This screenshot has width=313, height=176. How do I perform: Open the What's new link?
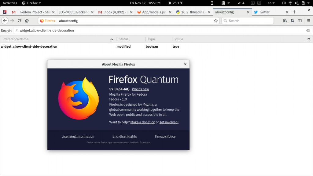[140, 89]
